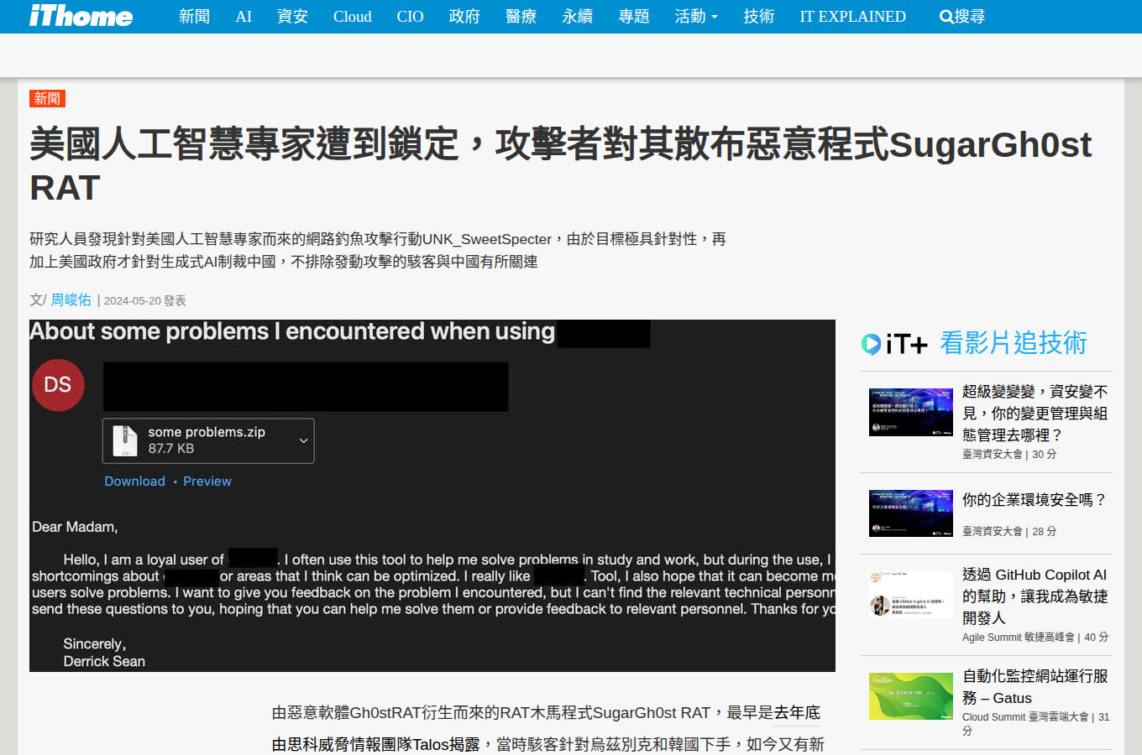Open author 周峻佑's profile link
The image size is (1142, 755).
click(71, 299)
